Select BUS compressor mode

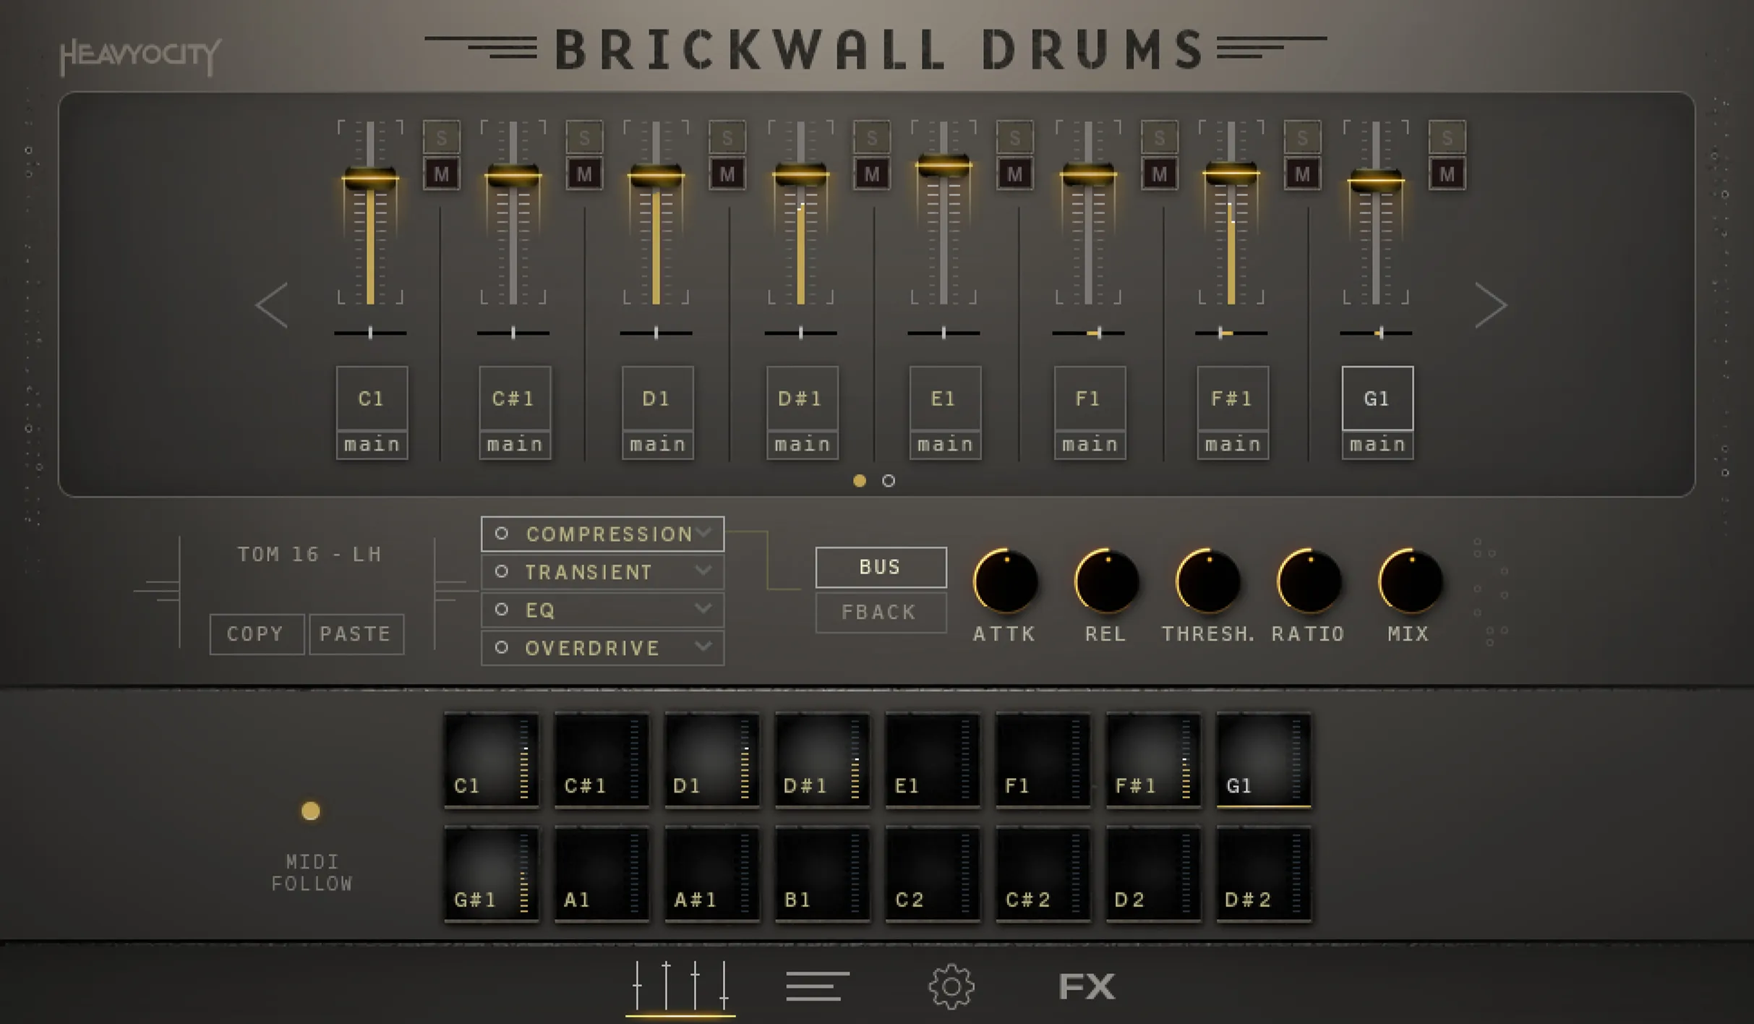click(881, 567)
